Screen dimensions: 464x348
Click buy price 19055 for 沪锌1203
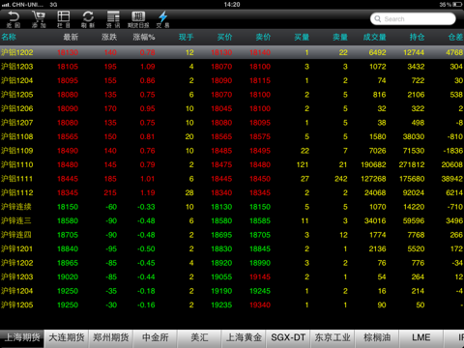pos(221,276)
